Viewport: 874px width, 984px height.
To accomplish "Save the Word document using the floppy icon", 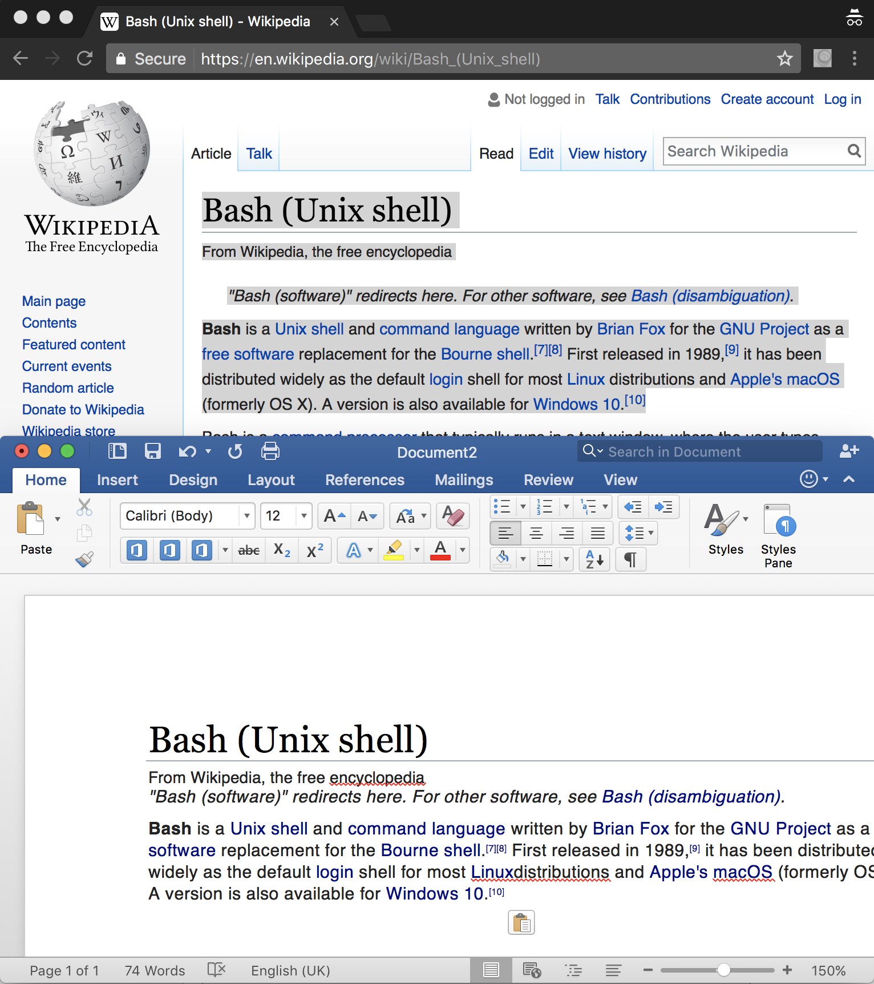I will coord(152,451).
